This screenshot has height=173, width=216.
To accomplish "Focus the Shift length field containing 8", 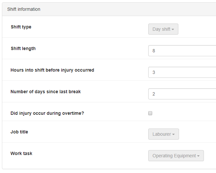I will (x=182, y=51).
